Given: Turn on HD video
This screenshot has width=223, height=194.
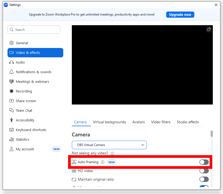Looking at the screenshot, I should click(204, 171).
